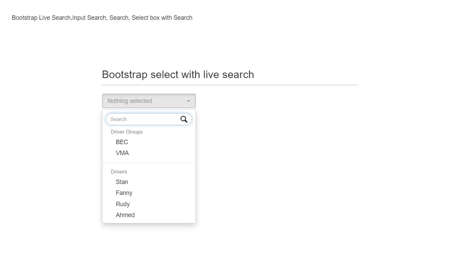Click the magnifying glass search icon
The height and width of the screenshot is (260, 469).
[x=184, y=119]
